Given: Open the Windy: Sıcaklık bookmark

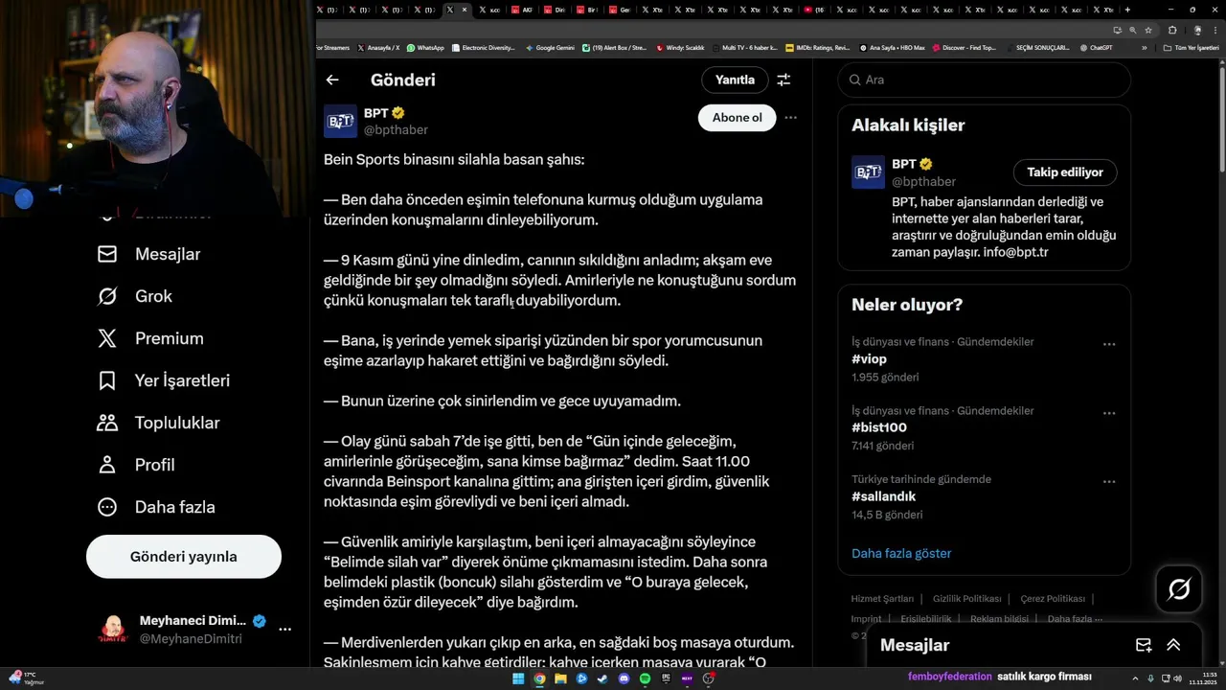Looking at the screenshot, I should (x=680, y=48).
